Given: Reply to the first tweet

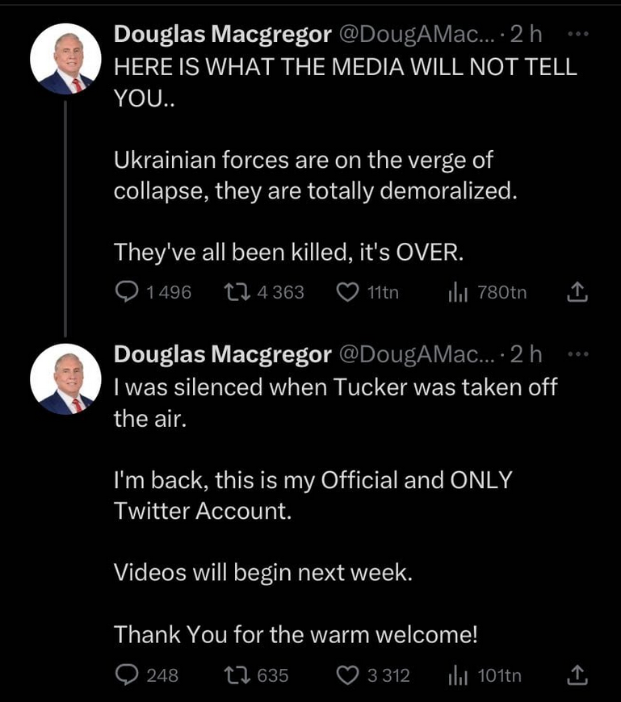Looking at the screenshot, I should [129, 292].
